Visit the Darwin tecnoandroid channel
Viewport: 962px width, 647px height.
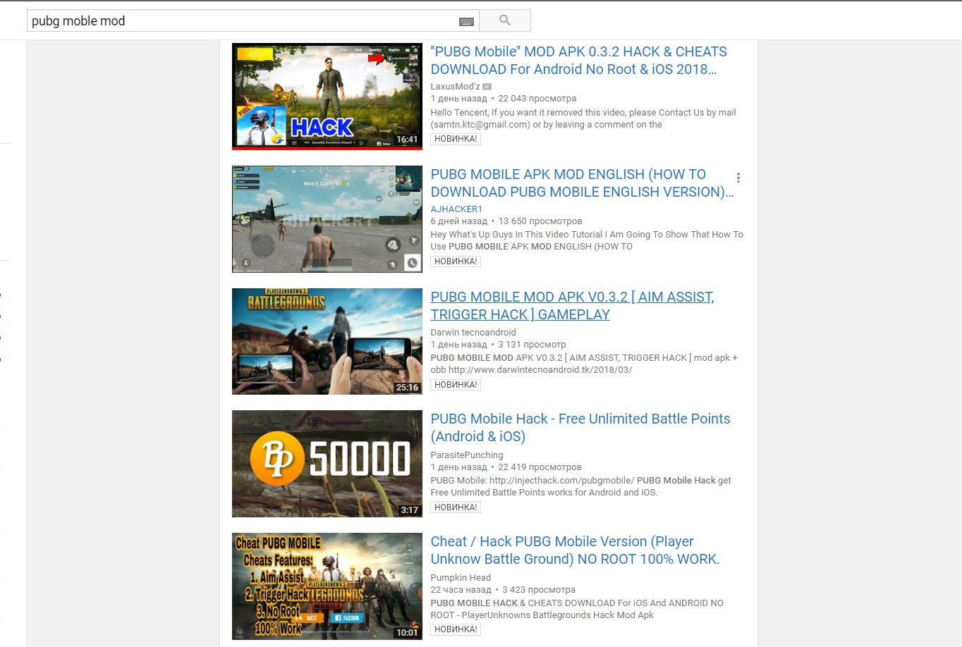click(473, 333)
